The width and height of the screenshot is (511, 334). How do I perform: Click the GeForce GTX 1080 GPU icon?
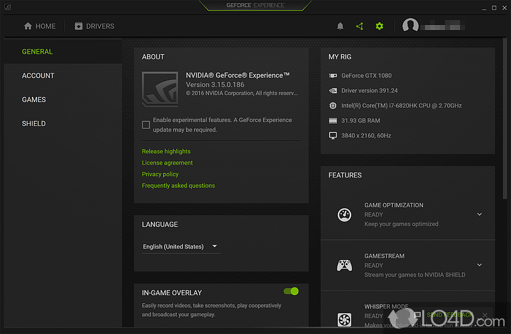point(333,75)
